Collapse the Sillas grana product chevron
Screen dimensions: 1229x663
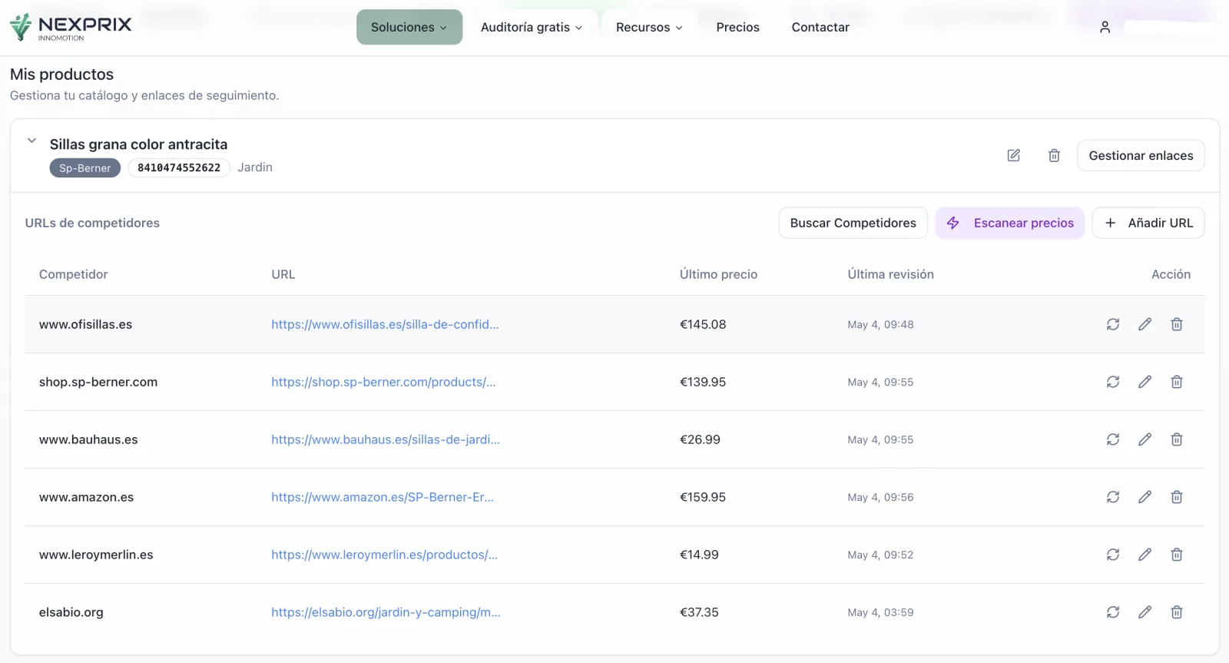pos(31,141)
